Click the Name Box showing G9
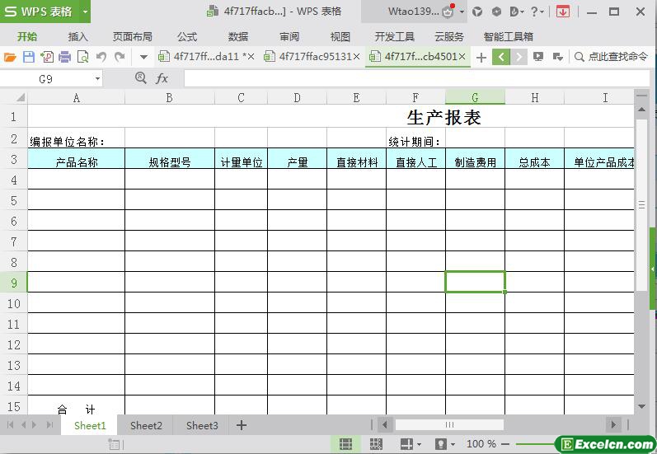Screen dimensions: 657x454 tap(46, 79)
